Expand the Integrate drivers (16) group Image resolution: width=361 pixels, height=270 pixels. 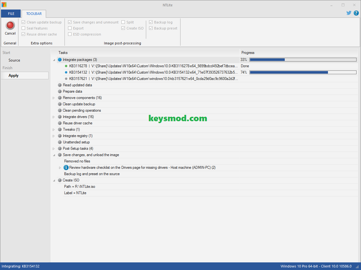coord(54,117)
